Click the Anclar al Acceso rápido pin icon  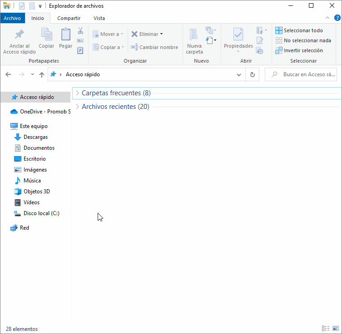click(19, 35)
